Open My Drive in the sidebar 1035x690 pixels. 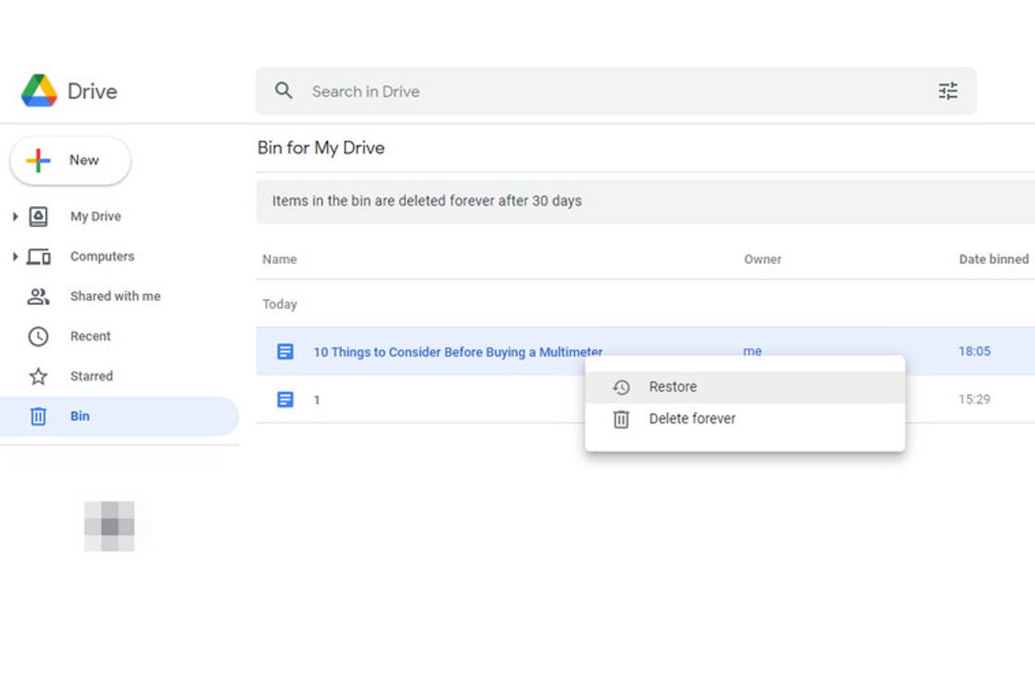[95, 217]
